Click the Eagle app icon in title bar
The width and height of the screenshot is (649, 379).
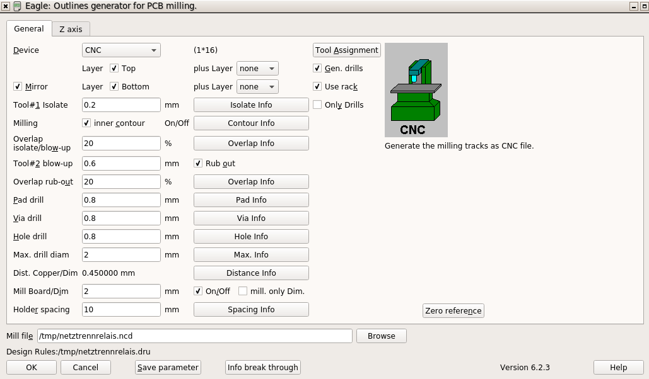click(17, 6)
